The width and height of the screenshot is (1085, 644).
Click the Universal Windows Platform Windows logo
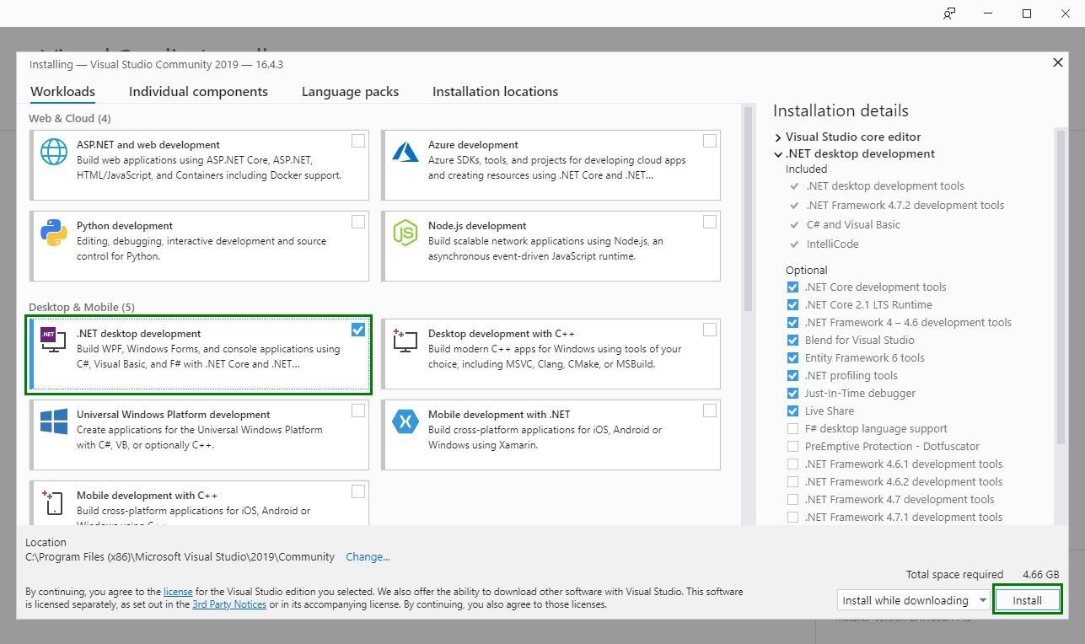54,421
